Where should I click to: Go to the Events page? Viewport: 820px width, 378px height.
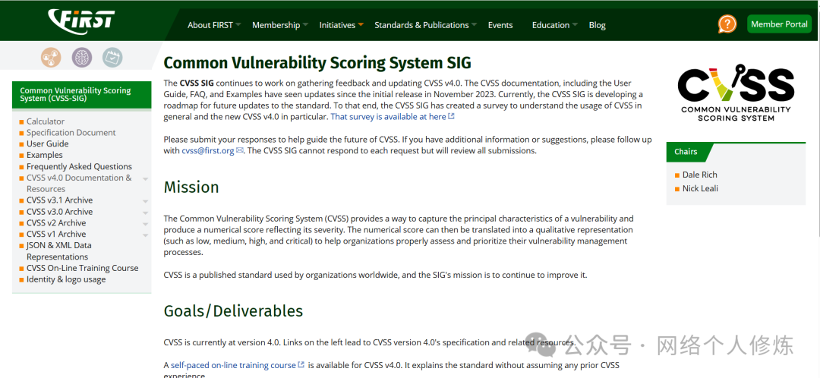(x=500, y=24)
